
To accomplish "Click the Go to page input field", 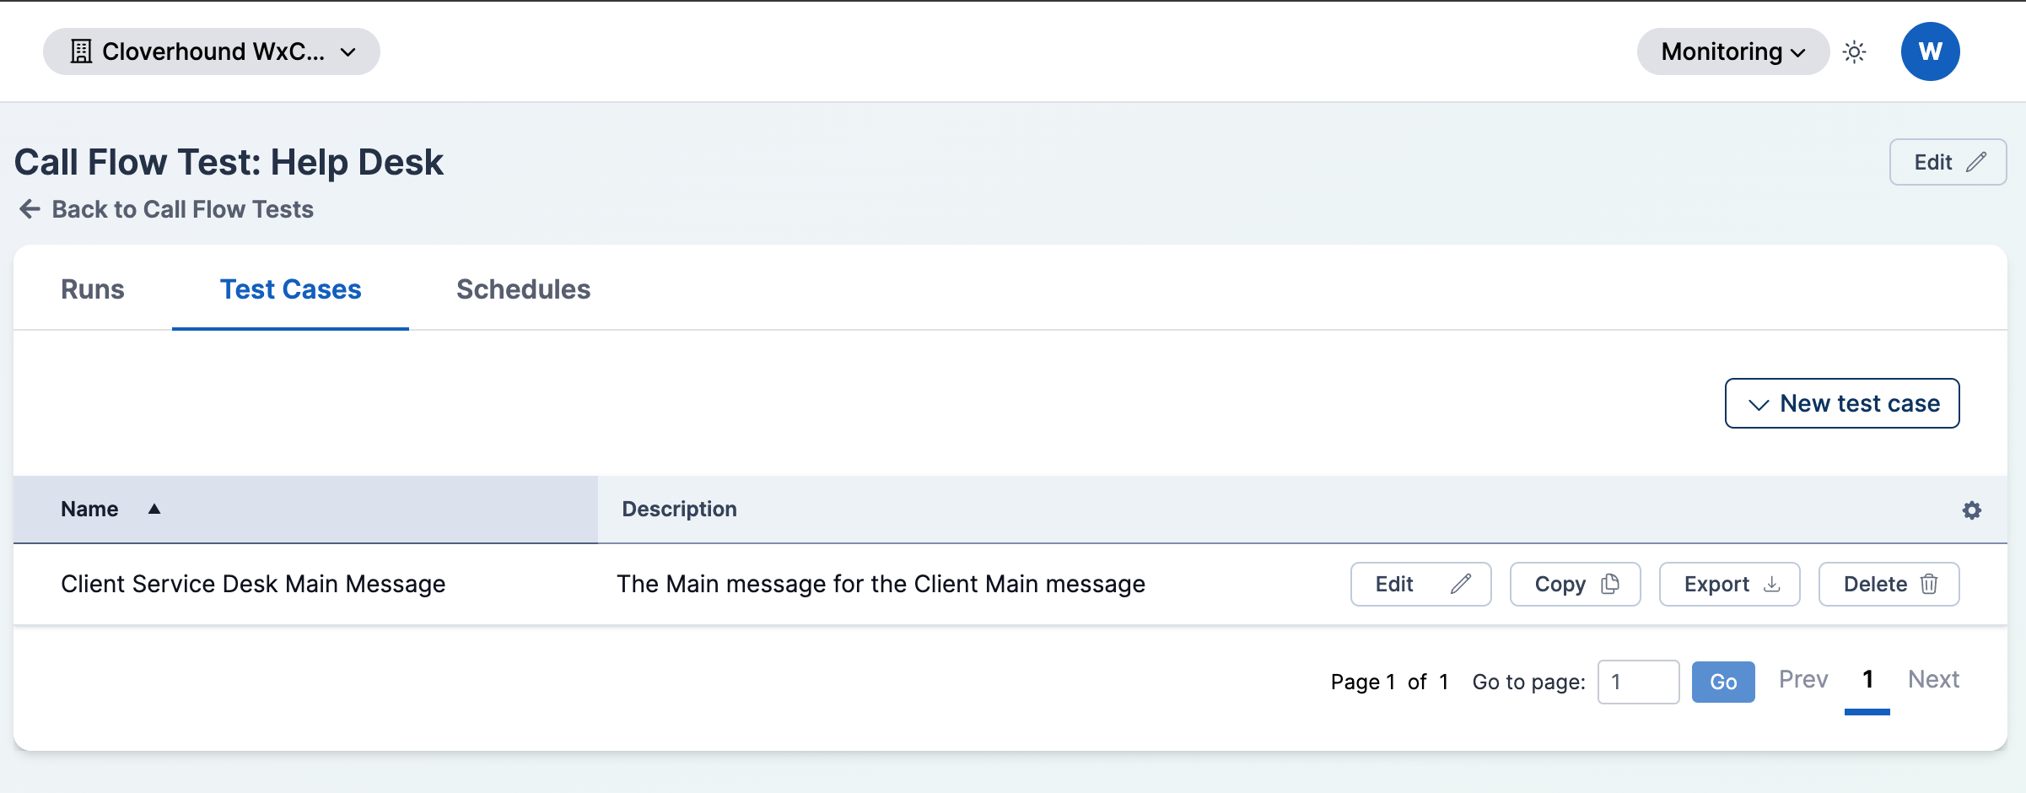I will [1638, 682].
